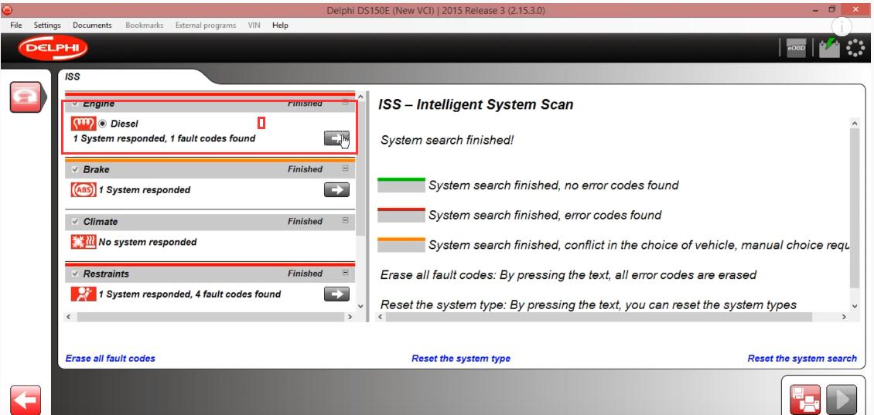Viewport: 874px width, 415px height.
Task: Toggle the Engine checkbox
Action: tap(75, 104)
